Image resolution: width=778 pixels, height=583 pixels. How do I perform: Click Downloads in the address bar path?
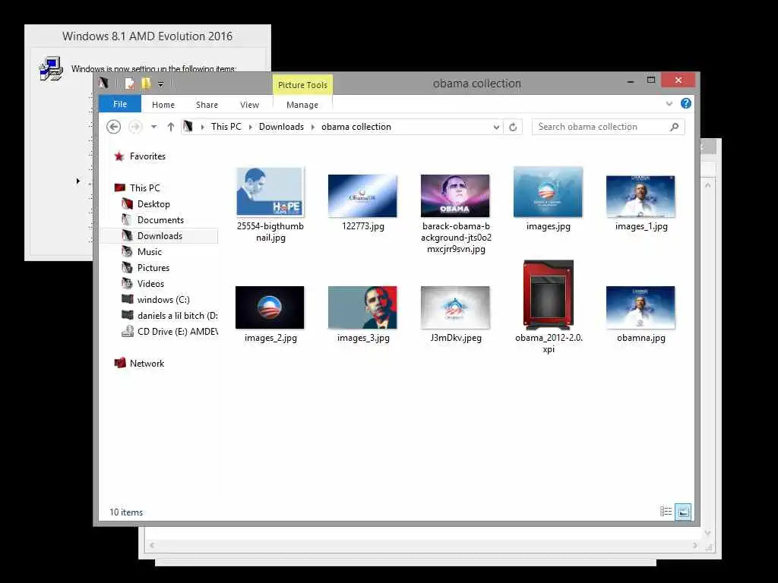pos(281,127)
